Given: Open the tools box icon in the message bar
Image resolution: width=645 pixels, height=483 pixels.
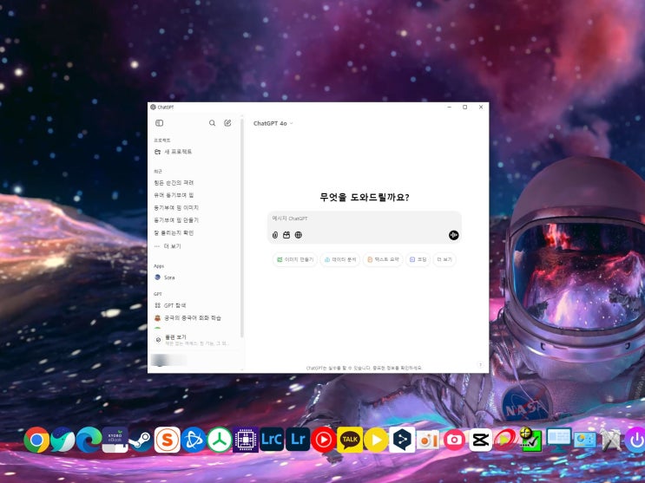Looking at the screenshot, I should (x=286, y=235).
